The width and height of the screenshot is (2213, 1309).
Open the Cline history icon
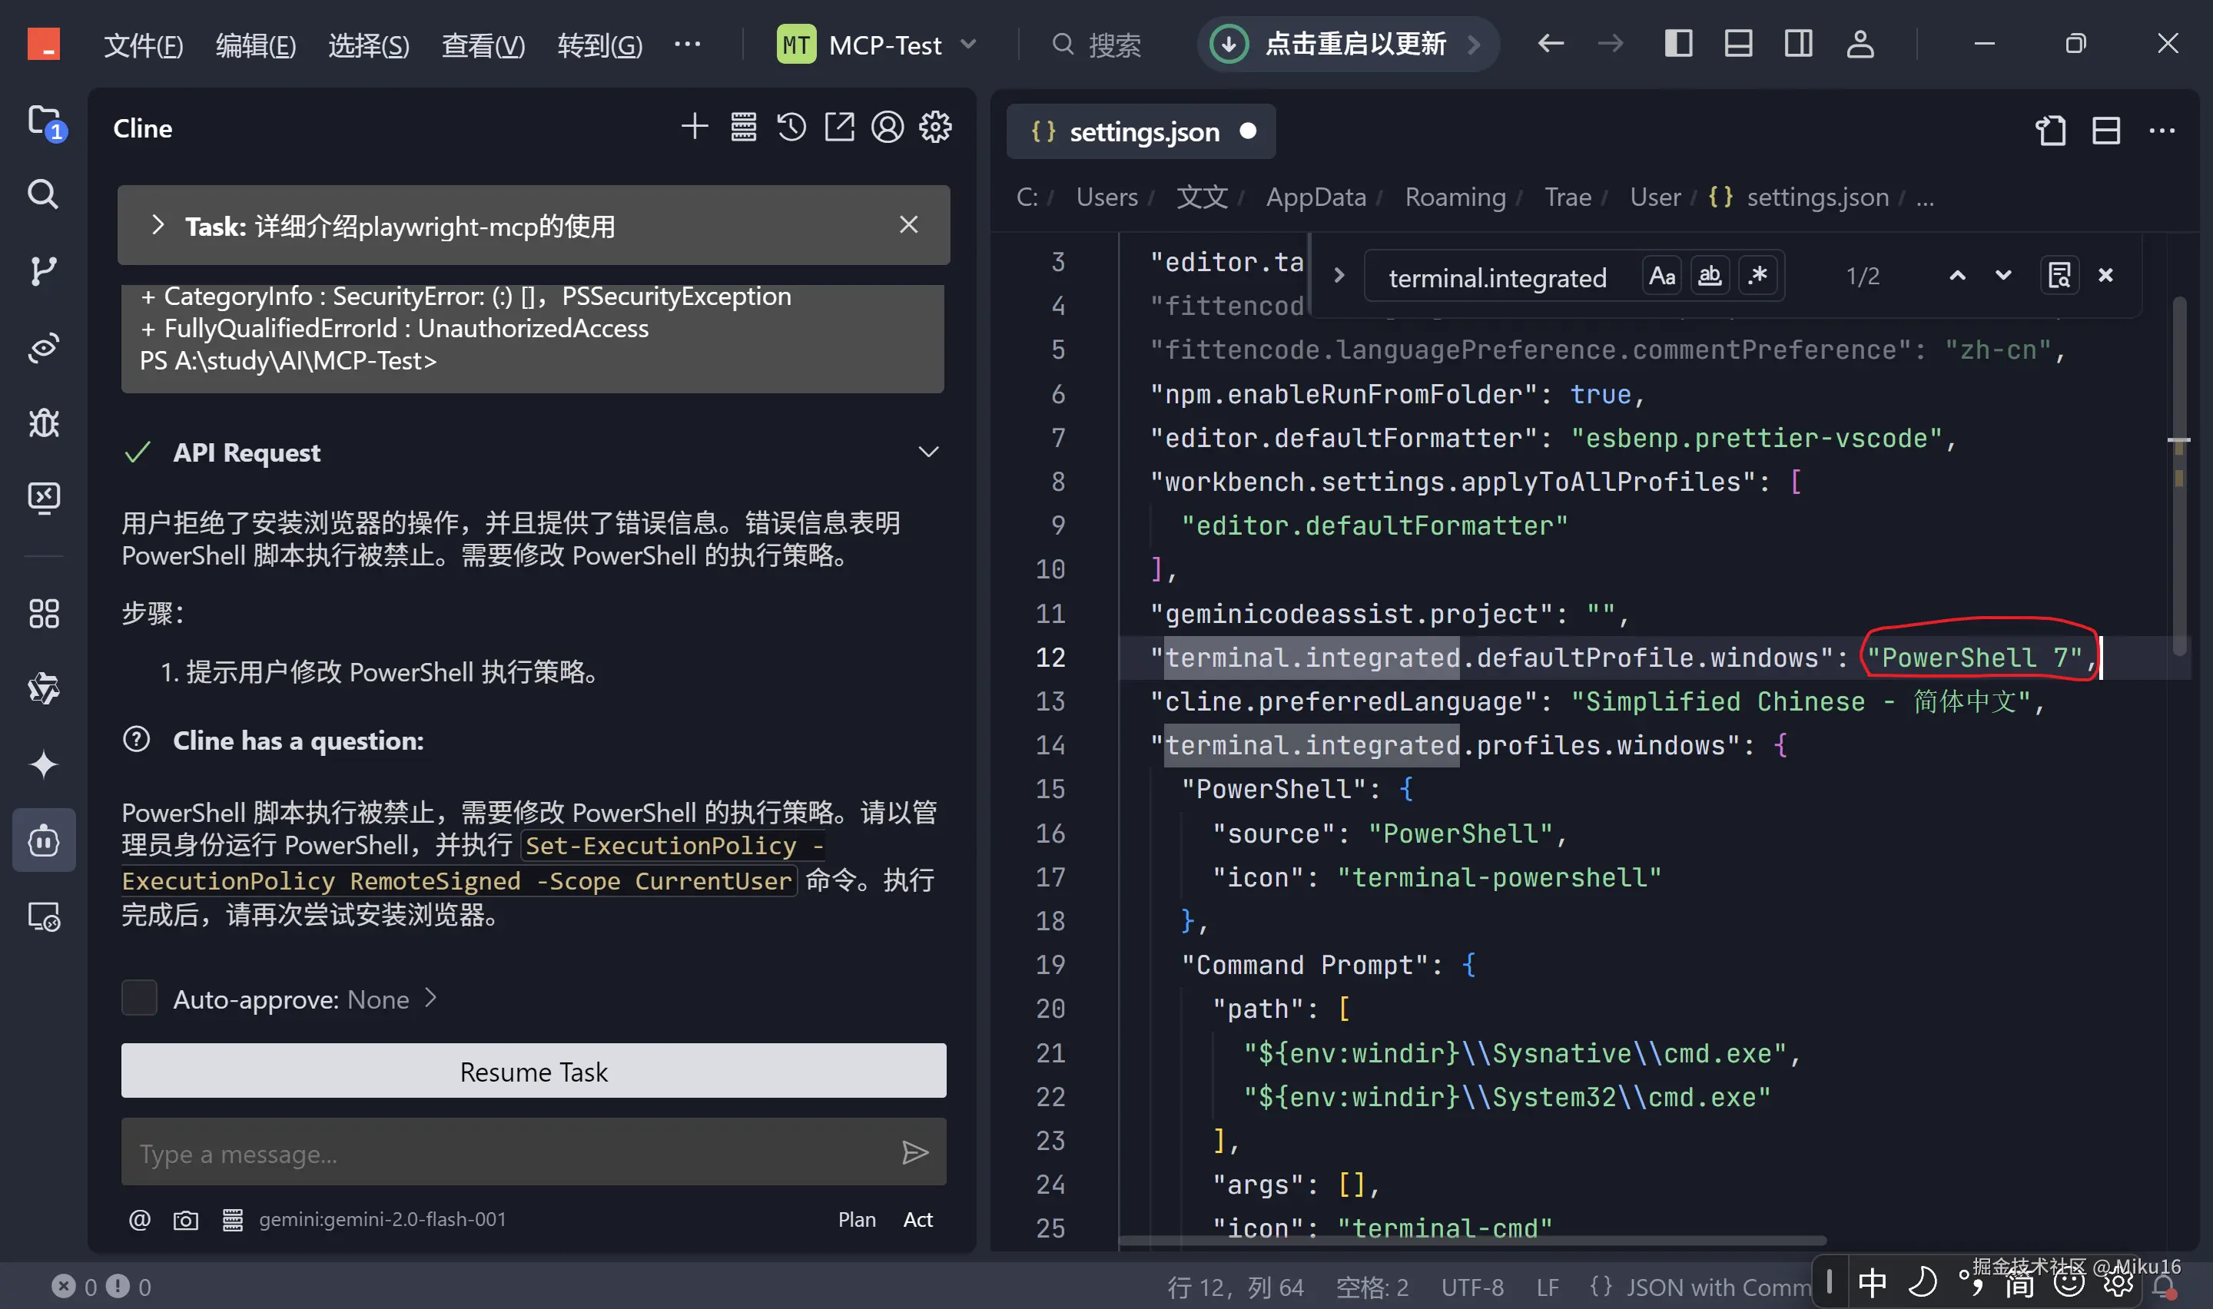[x=791, y=128]
